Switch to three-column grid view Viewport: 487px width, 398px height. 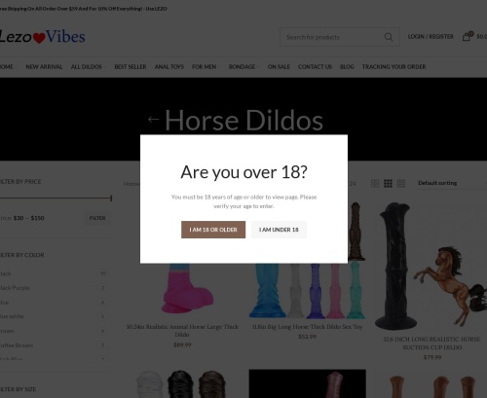(388, 184)
